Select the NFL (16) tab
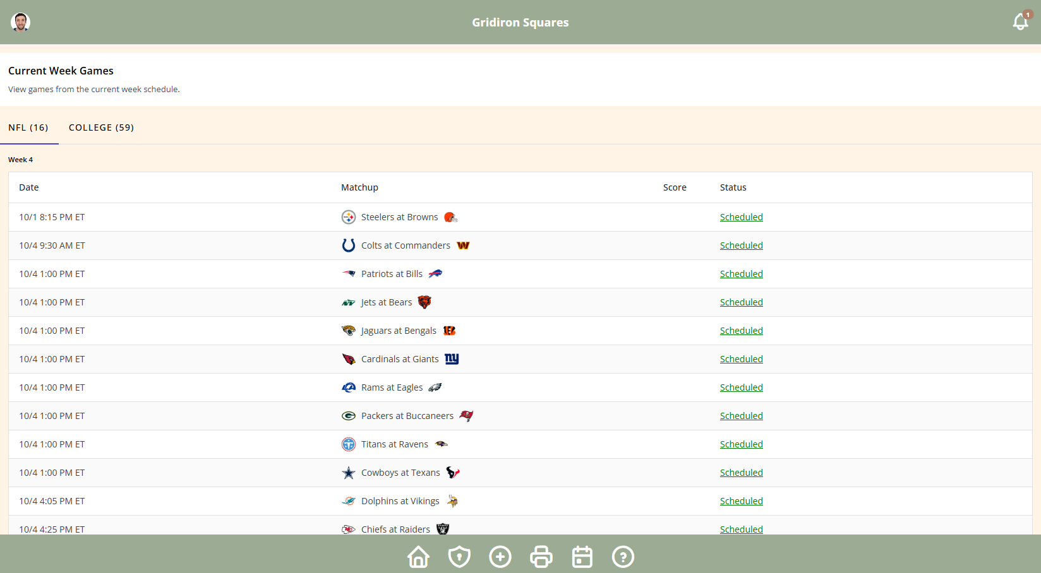The width and height of the screenshot is (1041, 573). pyautogui.click(x=28, y=127)
